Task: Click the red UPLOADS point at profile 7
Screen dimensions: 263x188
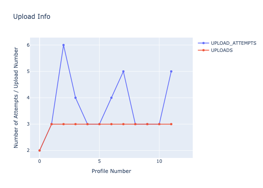Action: (x=123, y=124)
